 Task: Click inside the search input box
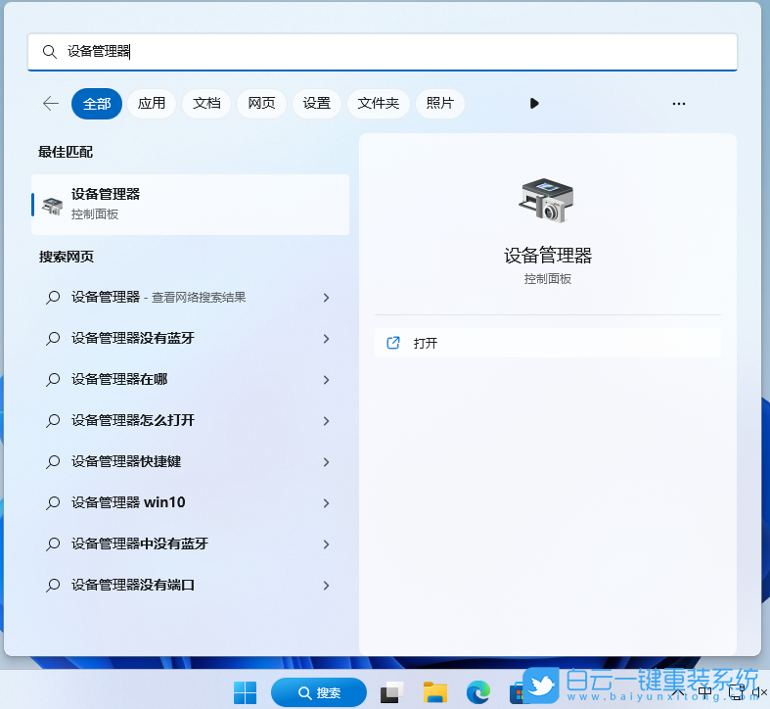(x=383, y=52)
